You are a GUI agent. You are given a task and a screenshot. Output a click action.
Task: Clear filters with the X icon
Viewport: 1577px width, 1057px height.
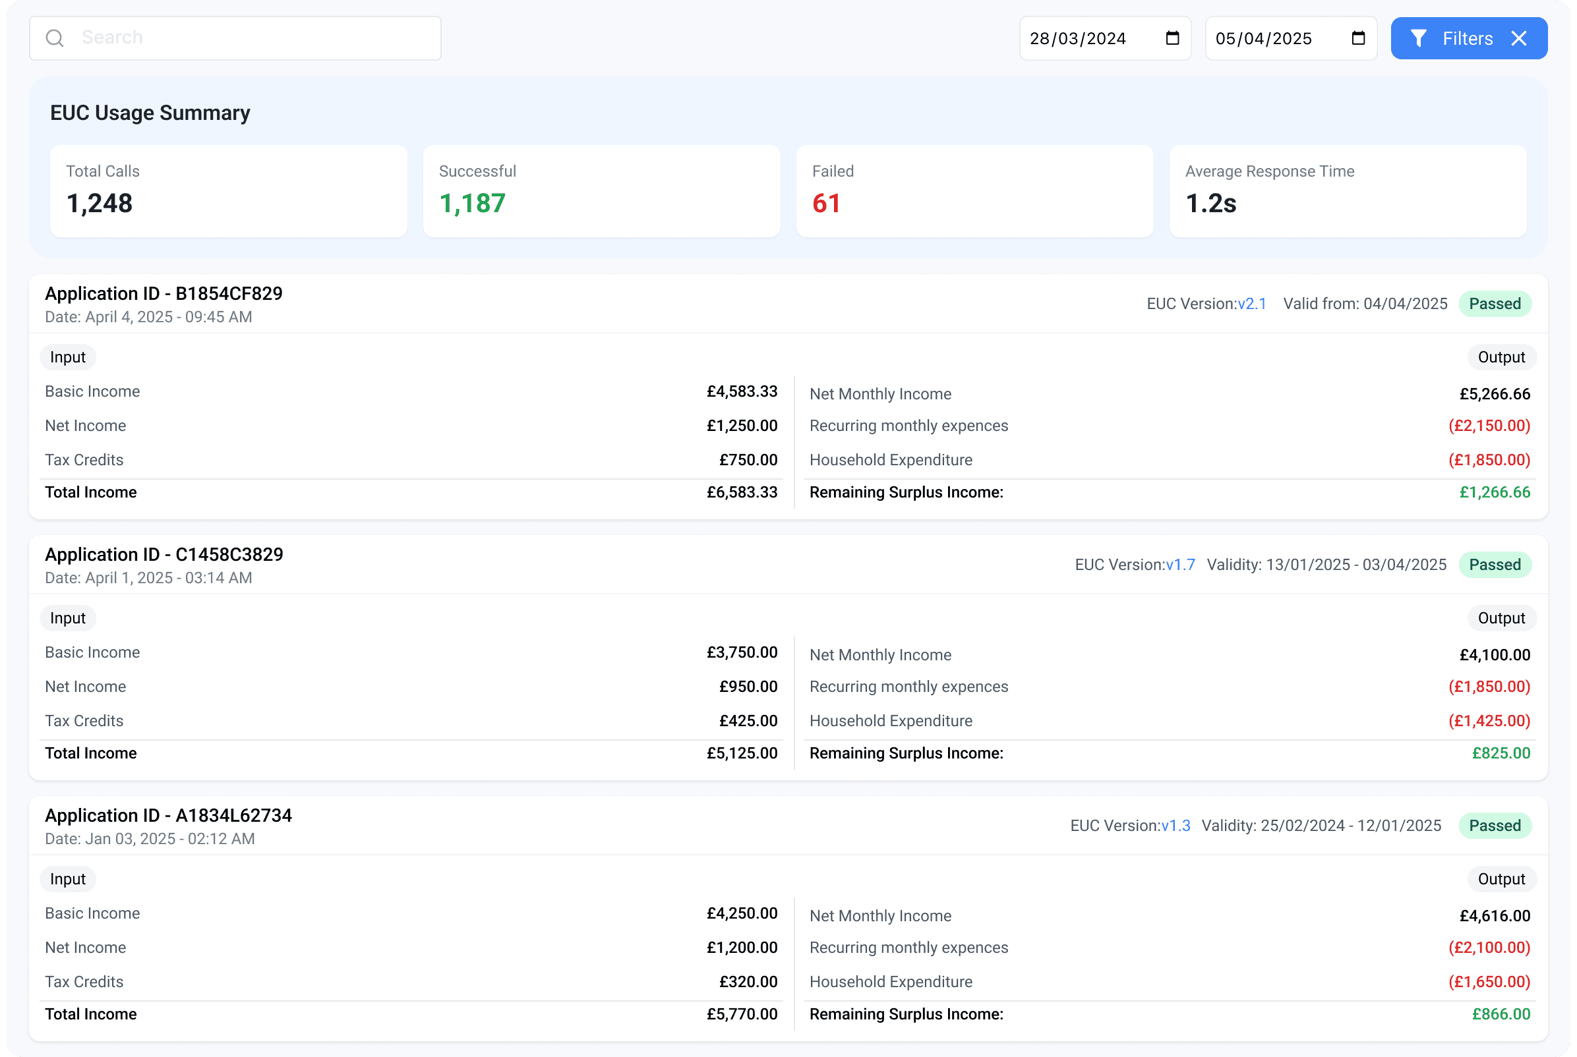point(1519,38)
